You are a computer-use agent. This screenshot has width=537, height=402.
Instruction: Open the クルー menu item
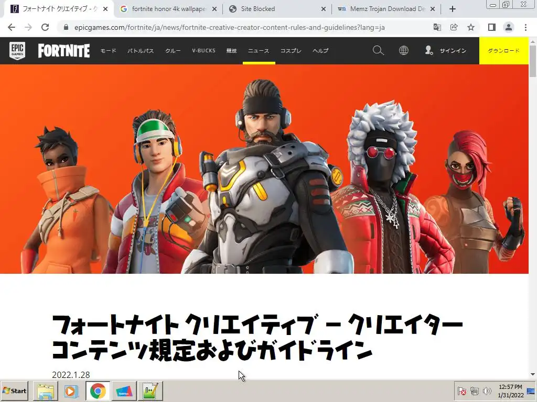pos(173,51)
